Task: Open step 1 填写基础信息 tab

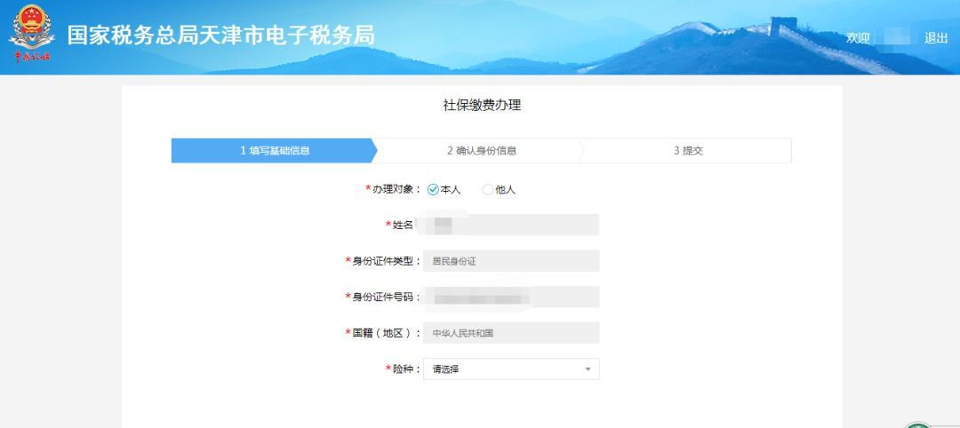Action: click(x=275, y=150)
